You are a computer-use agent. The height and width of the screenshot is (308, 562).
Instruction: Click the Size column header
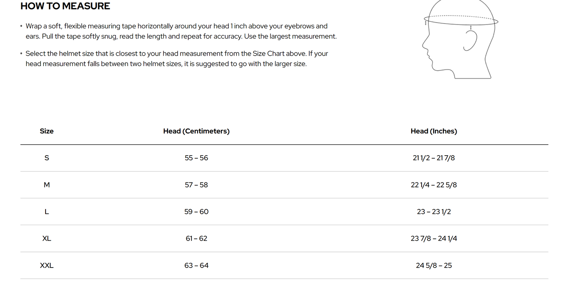[47, 131]
